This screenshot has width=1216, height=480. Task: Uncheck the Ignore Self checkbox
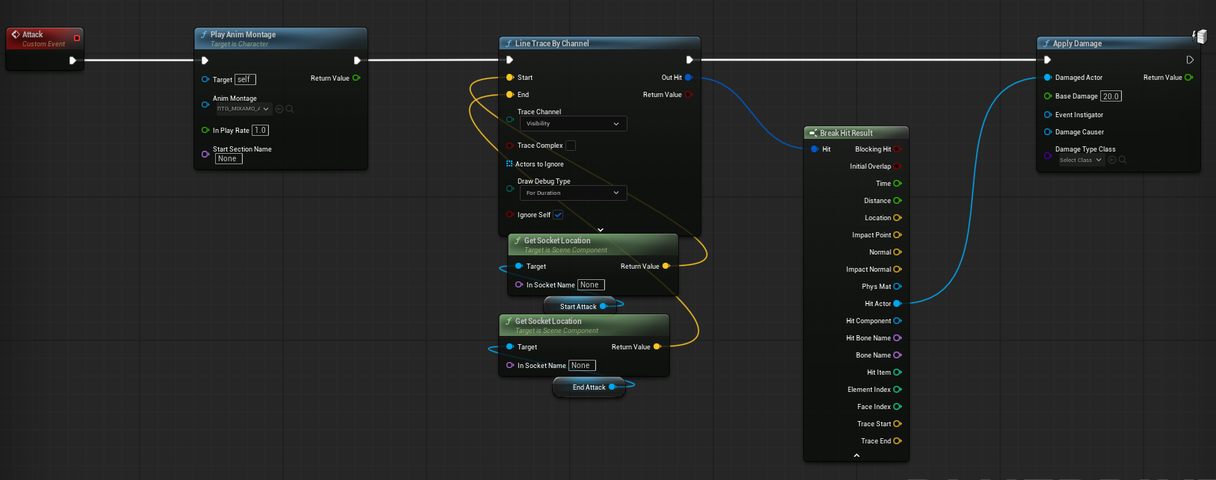click(558, 215)
